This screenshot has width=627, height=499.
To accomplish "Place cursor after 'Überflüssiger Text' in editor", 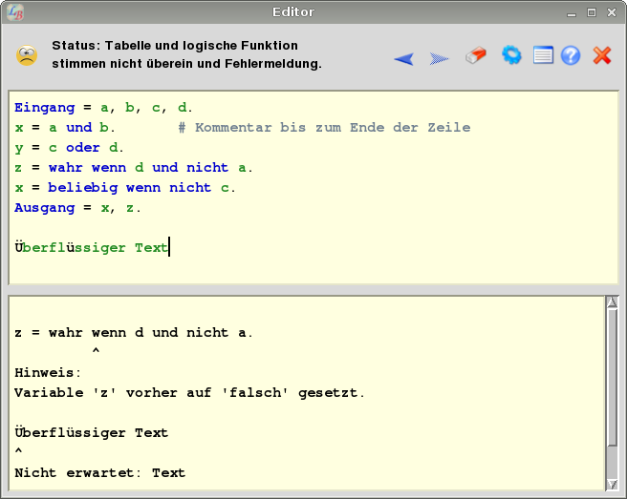I will [169, 248].
